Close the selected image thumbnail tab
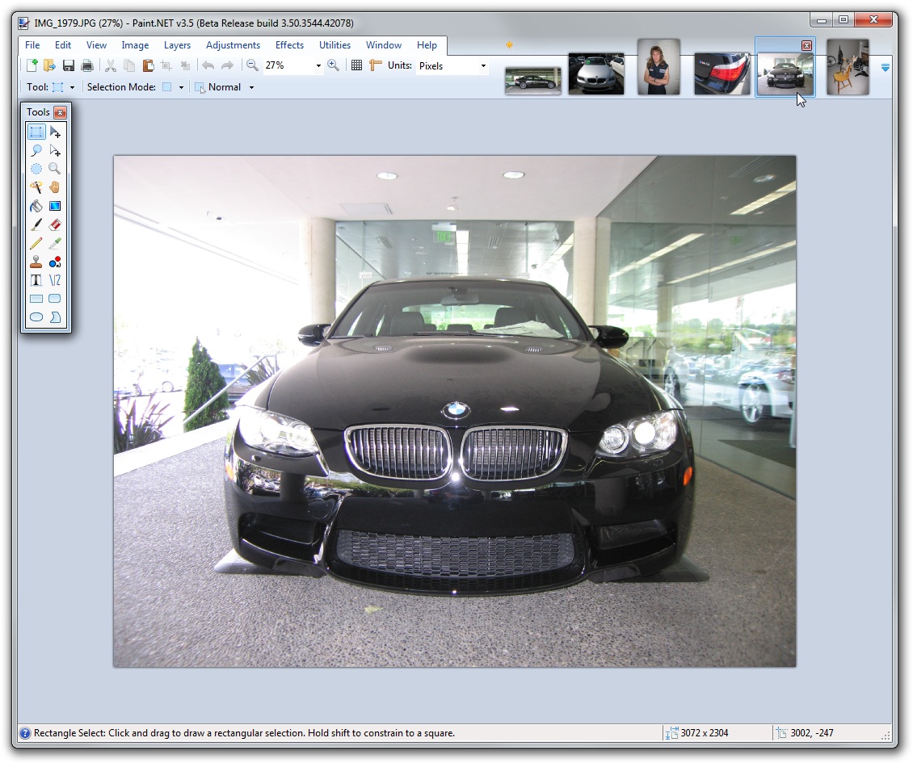 [x=806, y=45]
